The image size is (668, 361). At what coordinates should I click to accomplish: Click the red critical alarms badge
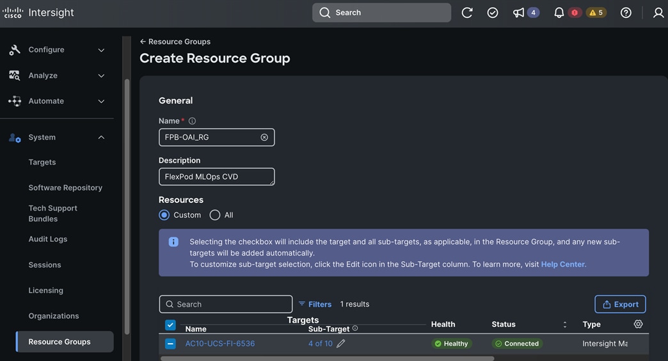pyautogui.click(x=575, y=13)
